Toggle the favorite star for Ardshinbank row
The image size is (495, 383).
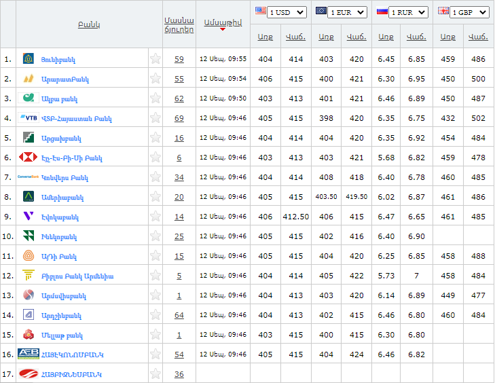click(155, 315)
